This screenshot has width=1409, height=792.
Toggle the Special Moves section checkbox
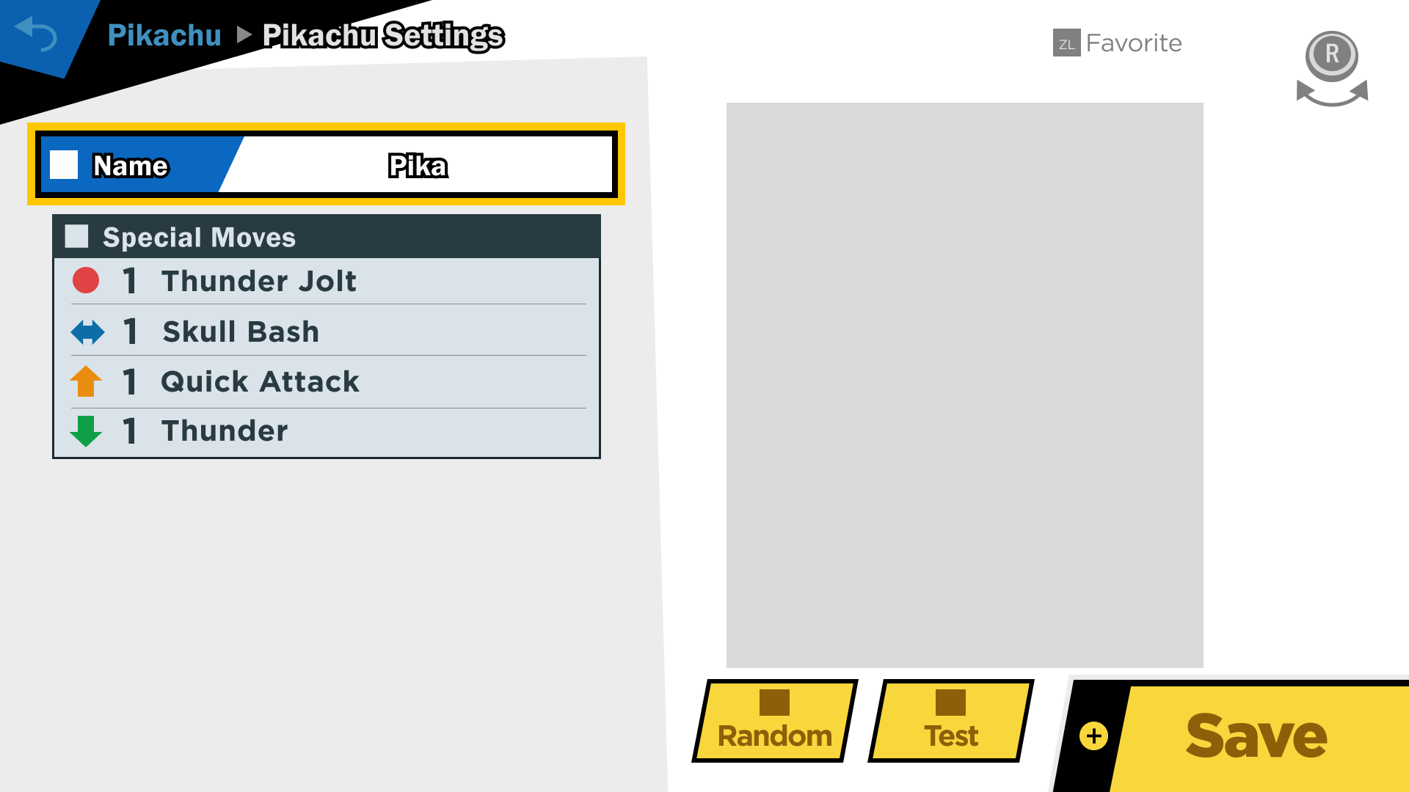[x=77, y=237]
